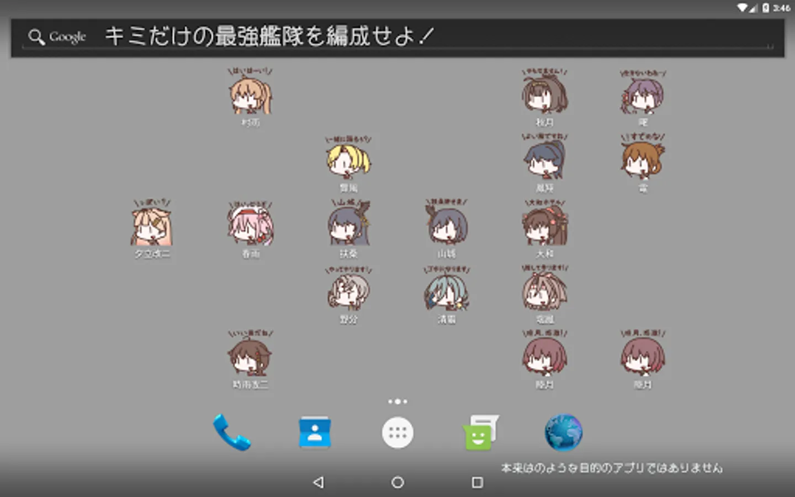Screen dimensions: 795x497
Task: Tap the Wi-Fi signal icon in the status bar
Action: tap(743, 8)
